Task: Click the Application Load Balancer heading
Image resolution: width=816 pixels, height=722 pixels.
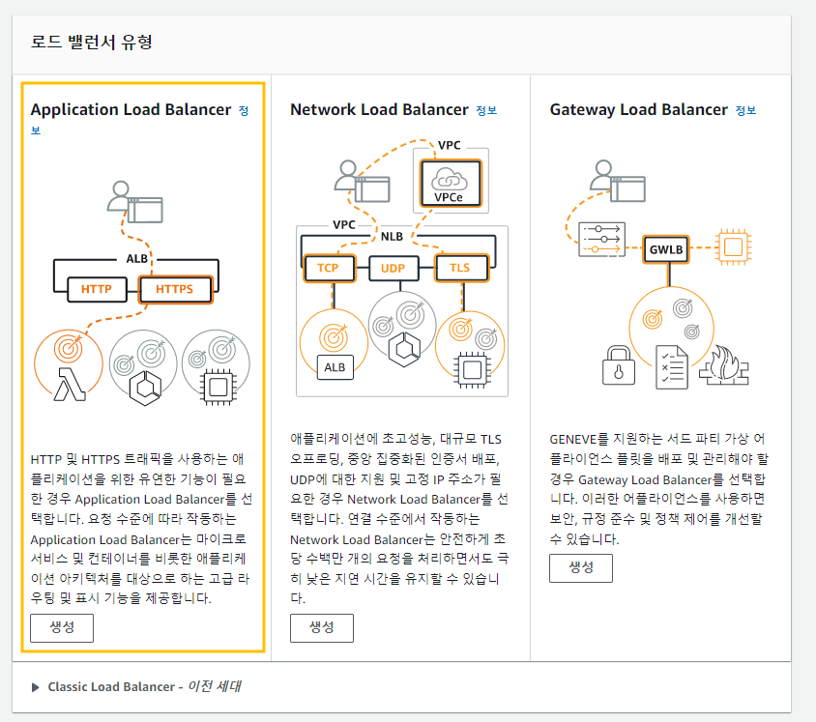Action: coord(131,110)
